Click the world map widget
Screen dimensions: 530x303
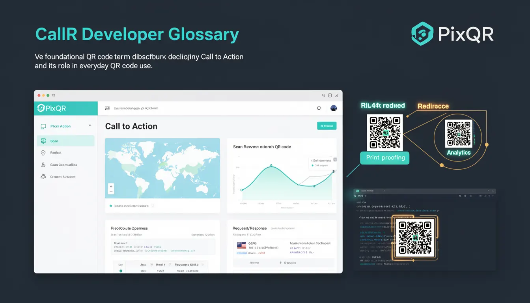162,168
